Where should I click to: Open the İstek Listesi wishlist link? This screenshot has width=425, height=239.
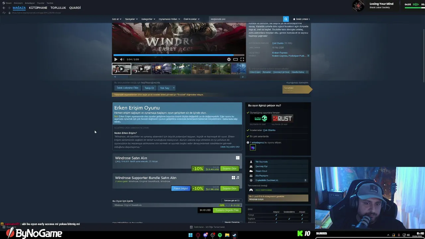(x=301, y=19)
